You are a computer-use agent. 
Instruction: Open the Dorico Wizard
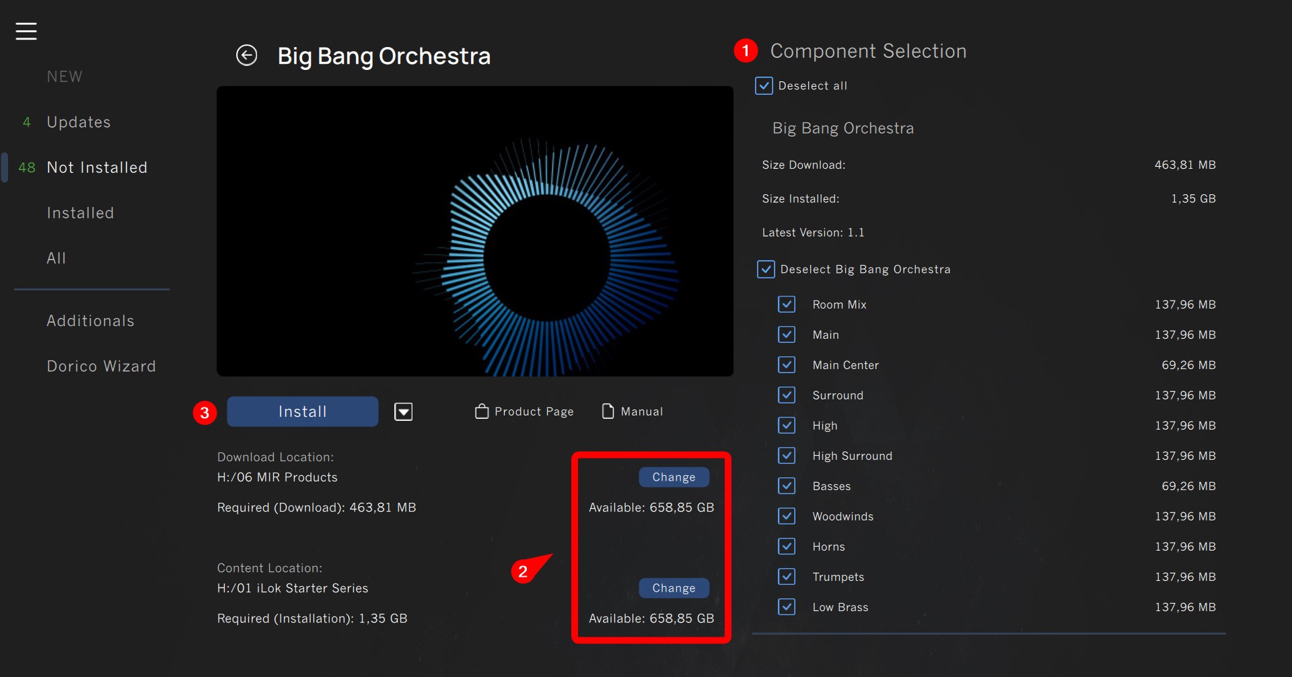tap(101, 366)
